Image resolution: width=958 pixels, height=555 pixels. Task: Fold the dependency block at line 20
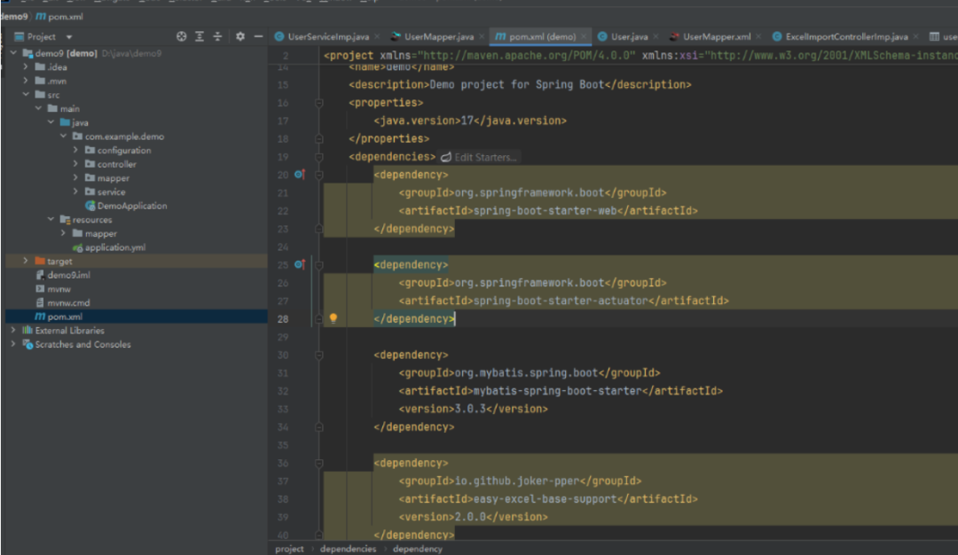click(x=319, y=175)
